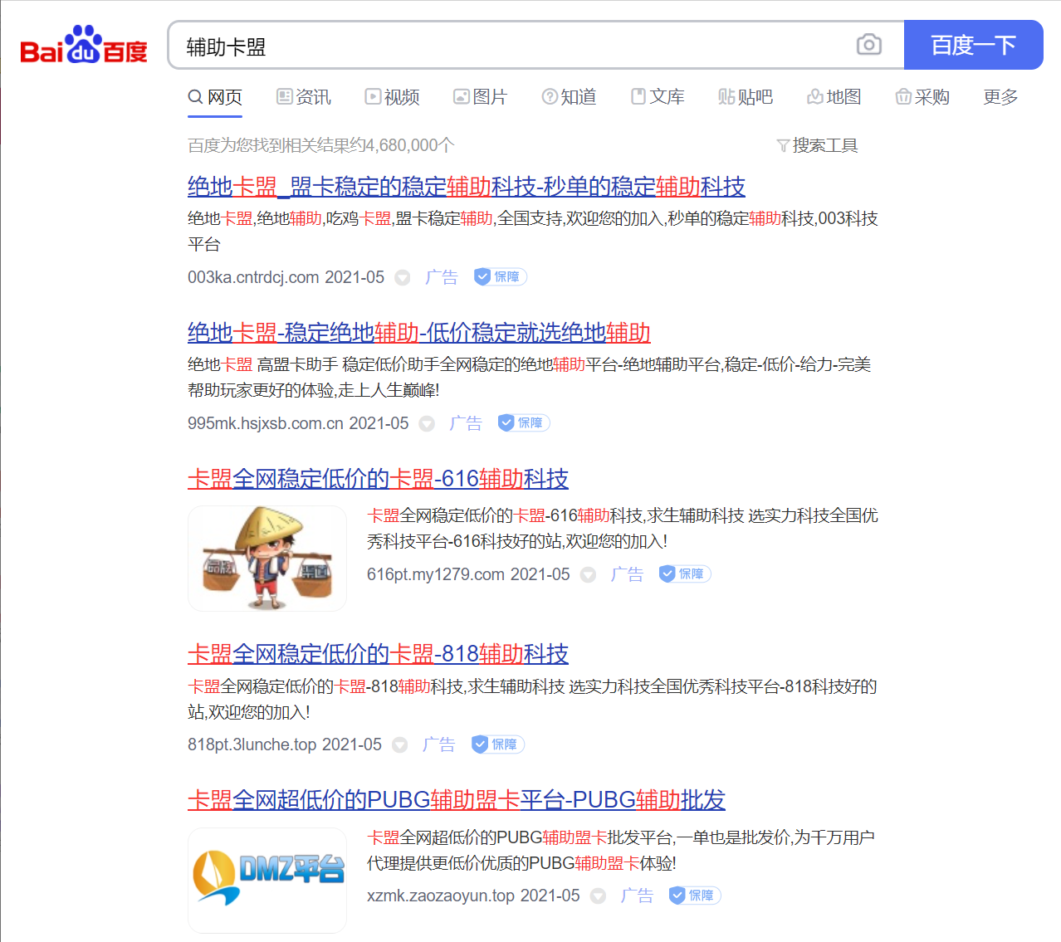The height and width of the screenshot is (942, 1061).
Task: Open 搜索工具 search tools
Action: (x=817, y=145)
